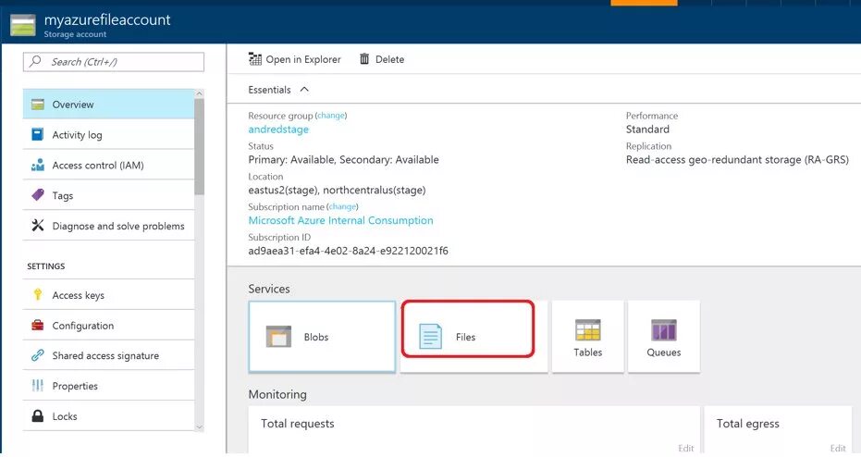861x457 pixels.
Task: Open Microsoft Azure Internal Consumption subscription link
Action: 340,220
